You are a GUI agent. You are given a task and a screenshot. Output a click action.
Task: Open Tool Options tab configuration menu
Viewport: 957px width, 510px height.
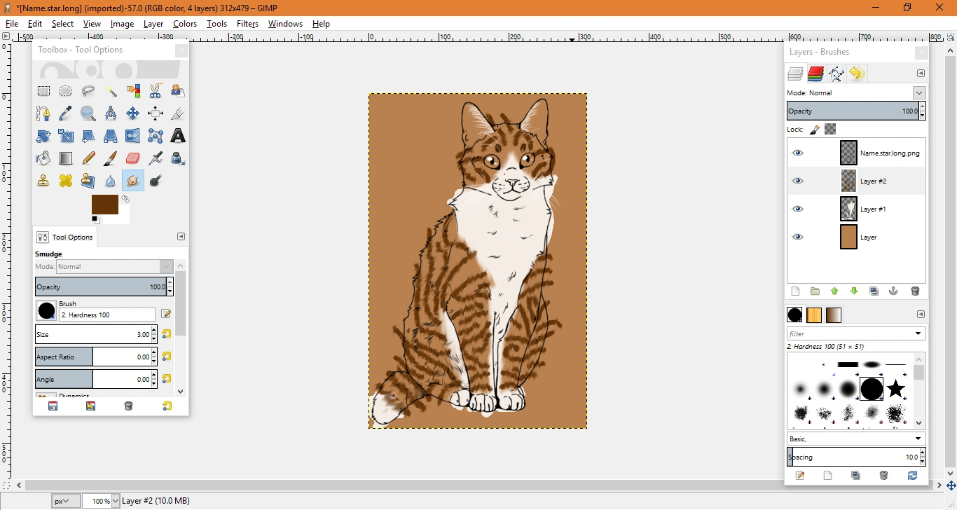point(181,237)
